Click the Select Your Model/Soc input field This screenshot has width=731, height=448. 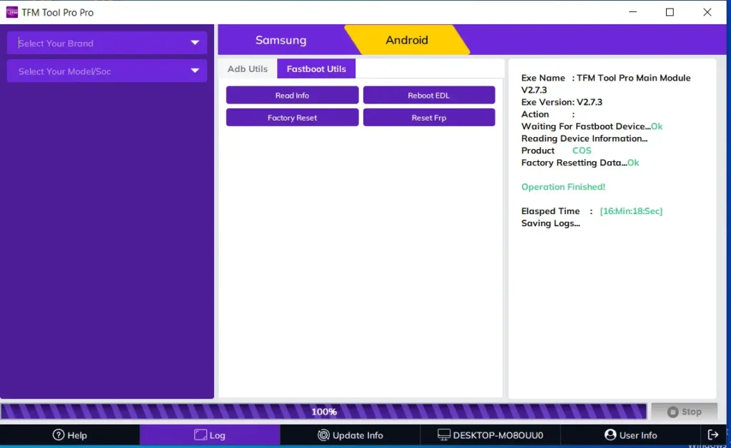(107, 71)
